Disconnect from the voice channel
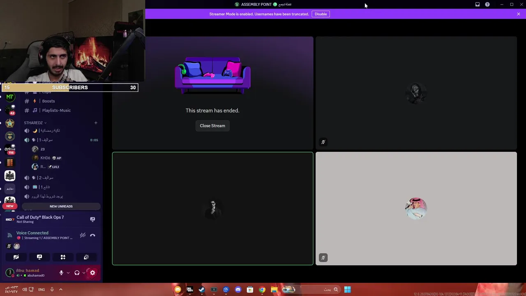The image size is (526, 296). [92, 235]
